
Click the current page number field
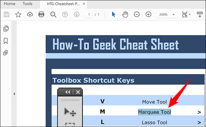89,15
